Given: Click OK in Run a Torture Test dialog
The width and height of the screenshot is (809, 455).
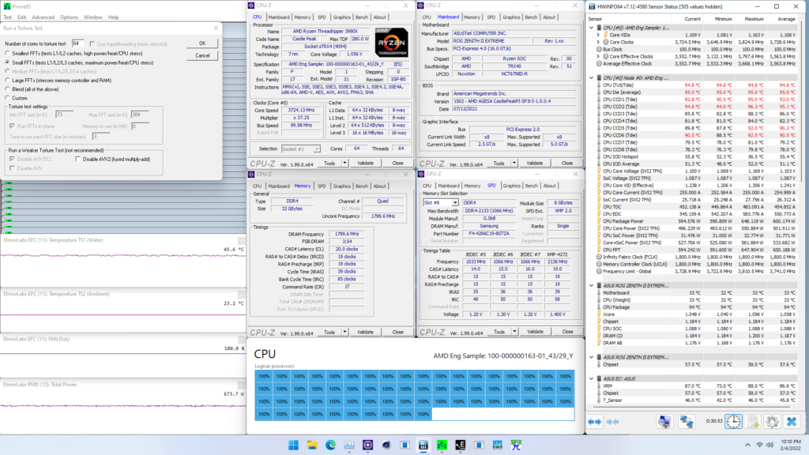Looking at the screenshot, I should (202, 43).
